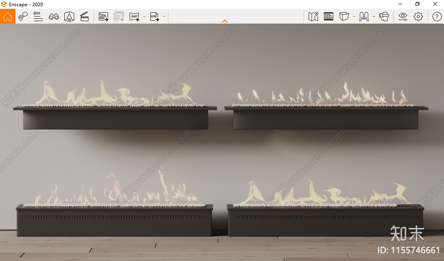The width and height of the screenshot is (444, 261).
Task: Minimize the Enscape window
Action: click(400, 4)
